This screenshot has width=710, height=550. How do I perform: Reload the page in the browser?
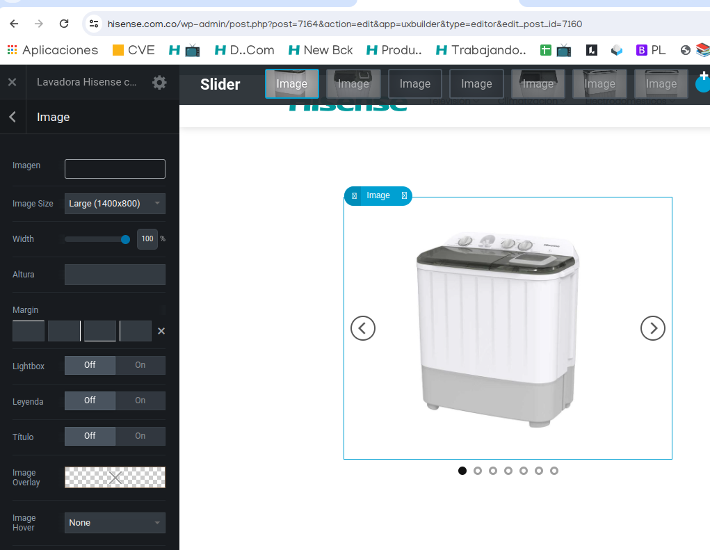64,24
